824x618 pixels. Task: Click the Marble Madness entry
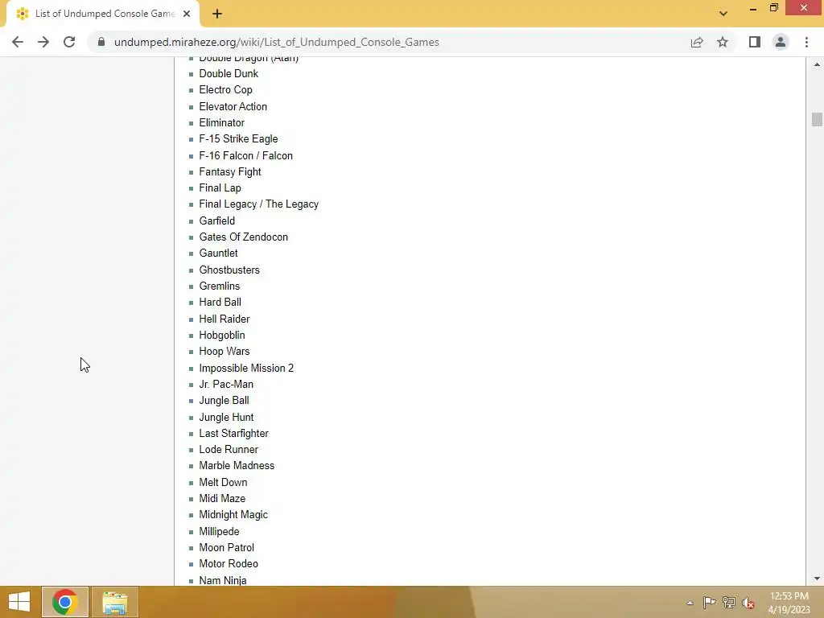[x=237, y=466]
